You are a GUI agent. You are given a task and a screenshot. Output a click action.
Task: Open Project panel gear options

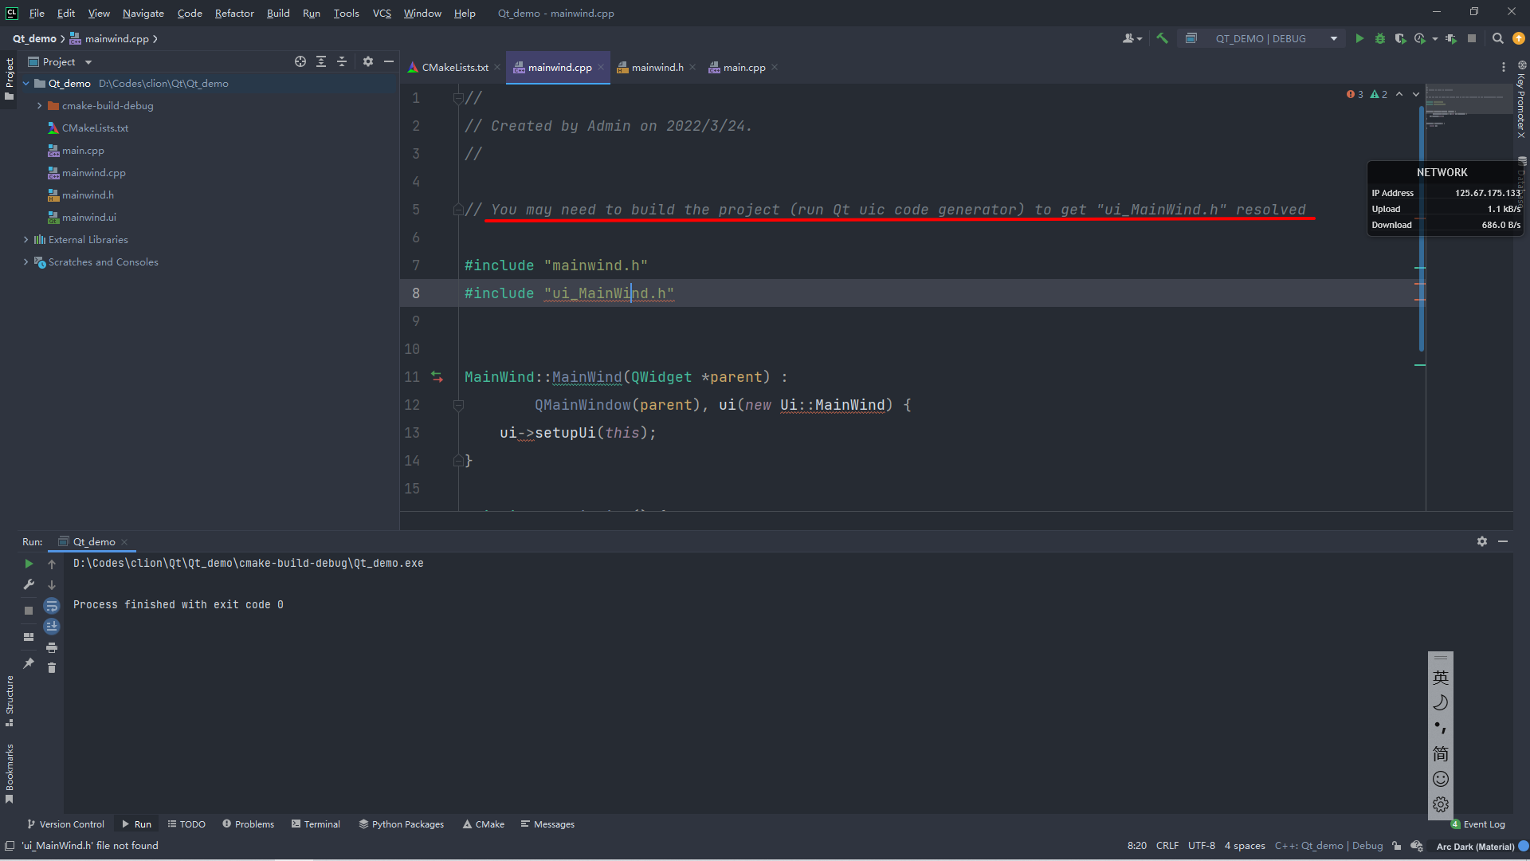pyautogui.click(x=368, y=61)
